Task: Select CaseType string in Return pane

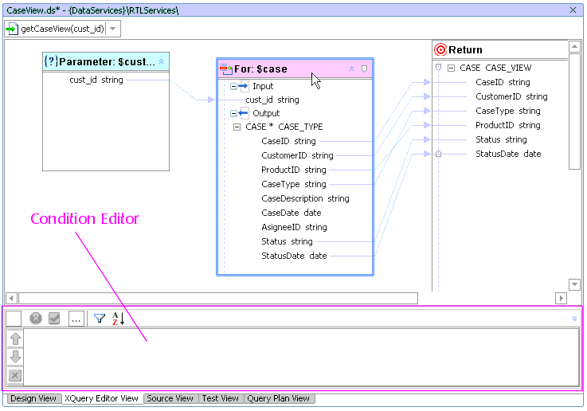Action: 508,112
